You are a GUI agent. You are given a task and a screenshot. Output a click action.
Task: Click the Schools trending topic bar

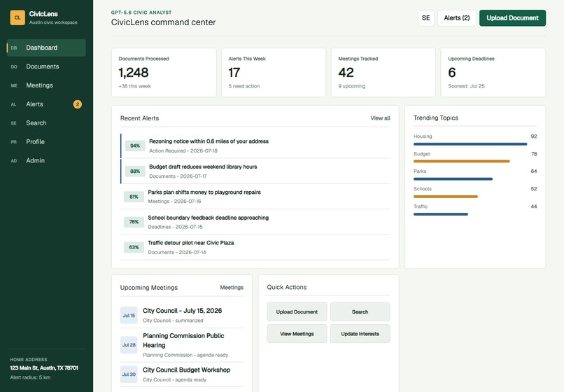446,197
